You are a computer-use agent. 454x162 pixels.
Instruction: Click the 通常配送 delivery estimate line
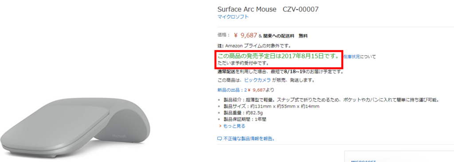pyautogui.click(x=281, y=71)
